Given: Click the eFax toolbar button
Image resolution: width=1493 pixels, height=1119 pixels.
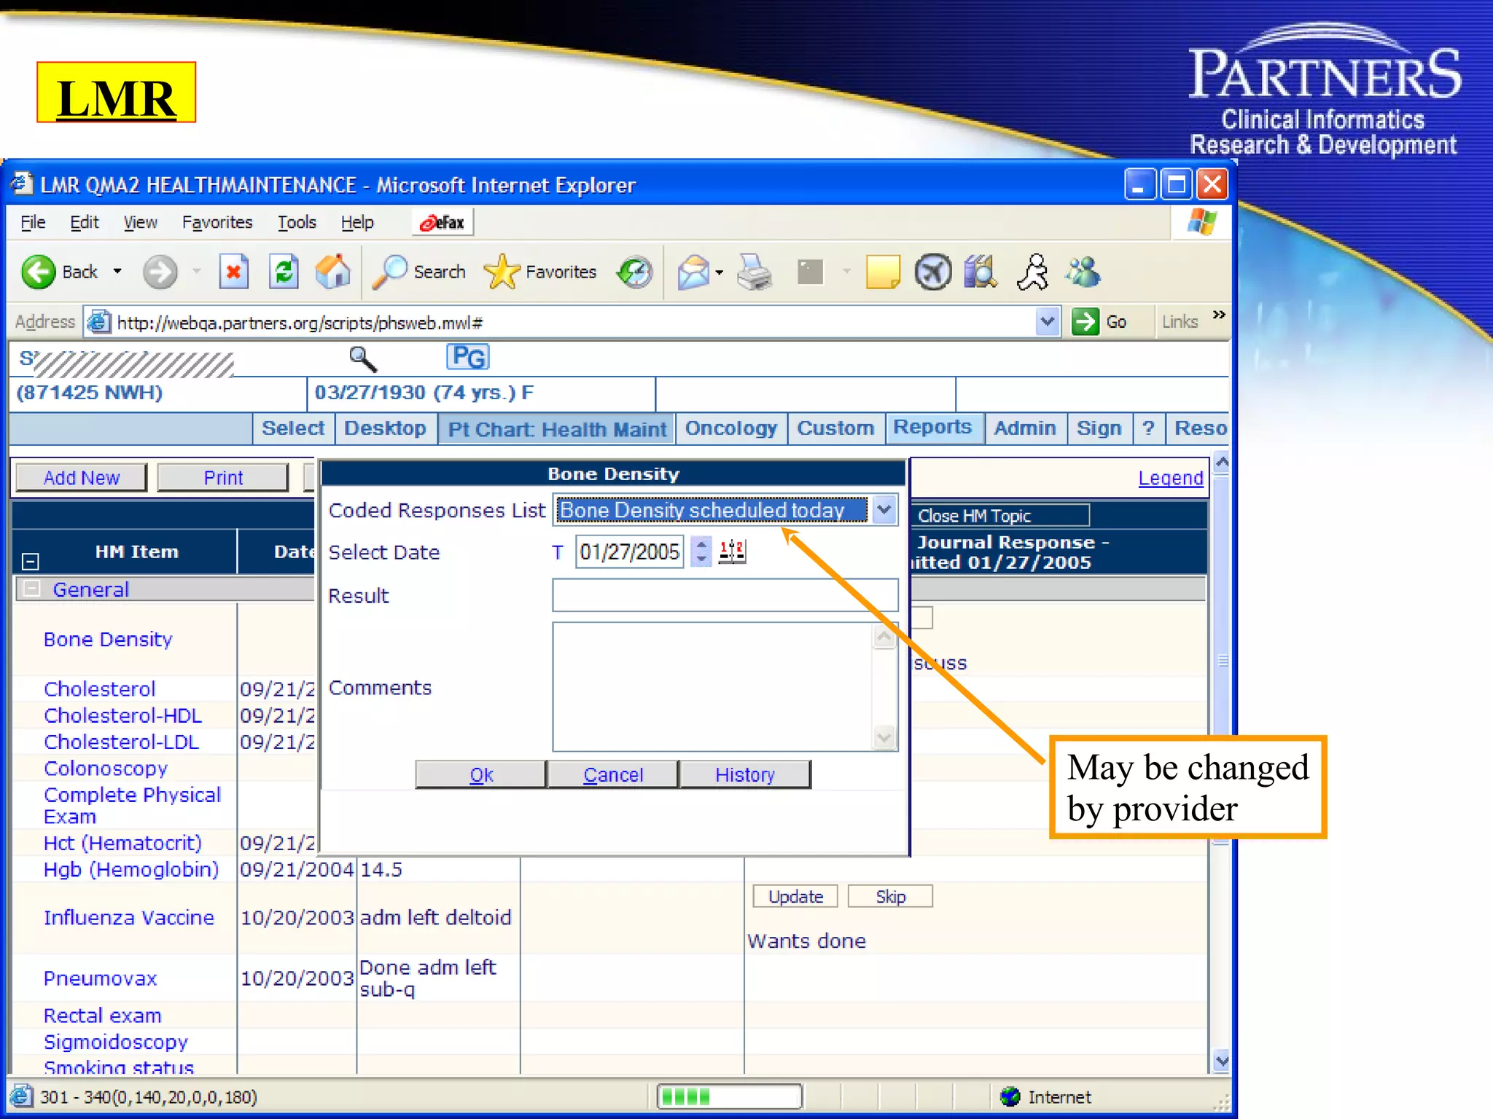Looking at the screenshot, I should [x=443, y=222].
